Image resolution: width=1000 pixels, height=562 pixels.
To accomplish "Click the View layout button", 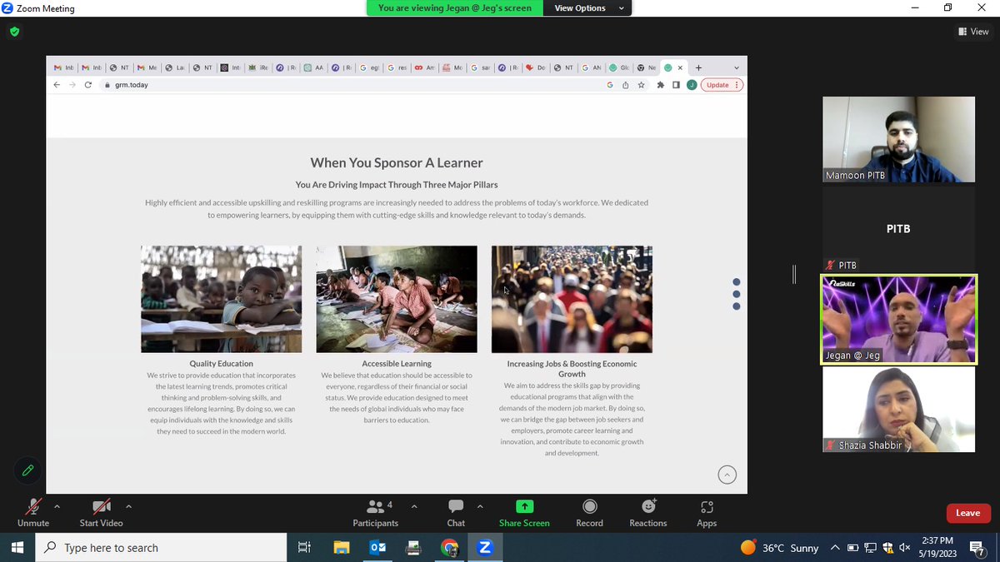I will click(x=973, y=32).
